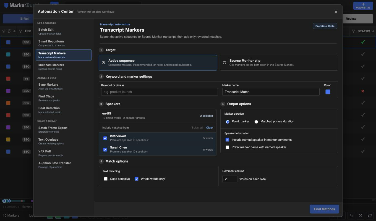The width and height of the screenshot is (376, 221).
Task: Open the marker Color swatch
Action: coord(328,92)
